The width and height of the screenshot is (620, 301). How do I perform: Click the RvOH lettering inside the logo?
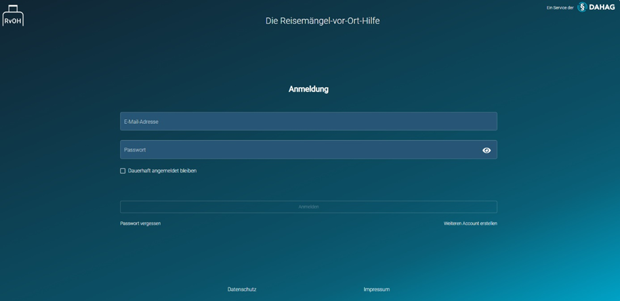tap(13, 20)
